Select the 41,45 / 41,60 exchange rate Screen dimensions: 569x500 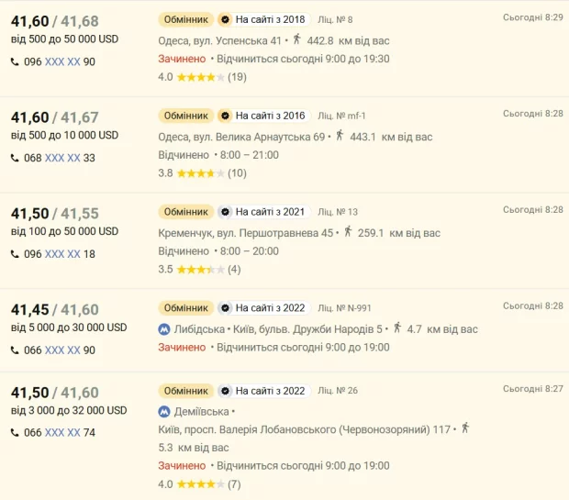[55, 310]
